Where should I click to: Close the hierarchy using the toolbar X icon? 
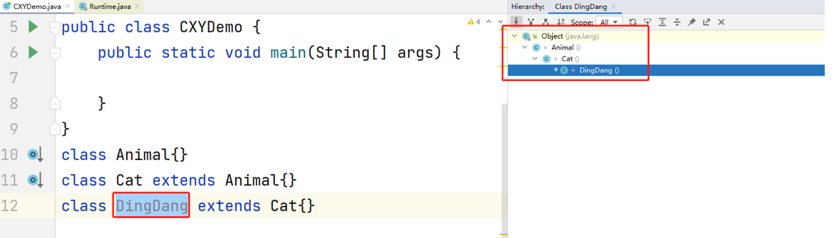point(721,22)
